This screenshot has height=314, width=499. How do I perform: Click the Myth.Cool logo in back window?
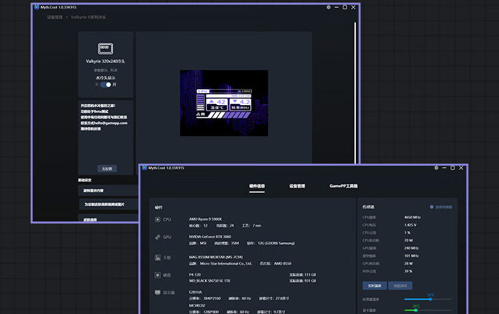(x=37, y=7)
